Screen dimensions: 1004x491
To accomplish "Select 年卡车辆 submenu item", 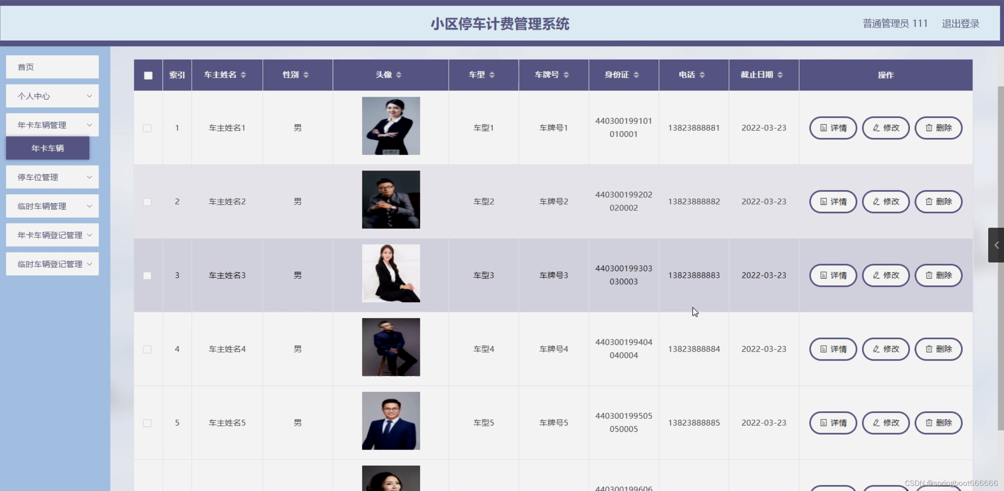I will (x=47, y=148).
